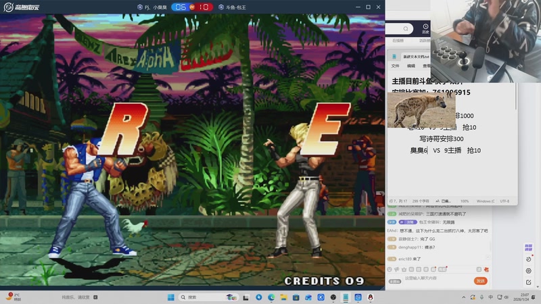Open Microsoft Store from the taskbar
The height and width of the screenshot is (304, 541).
coord(296,297)
